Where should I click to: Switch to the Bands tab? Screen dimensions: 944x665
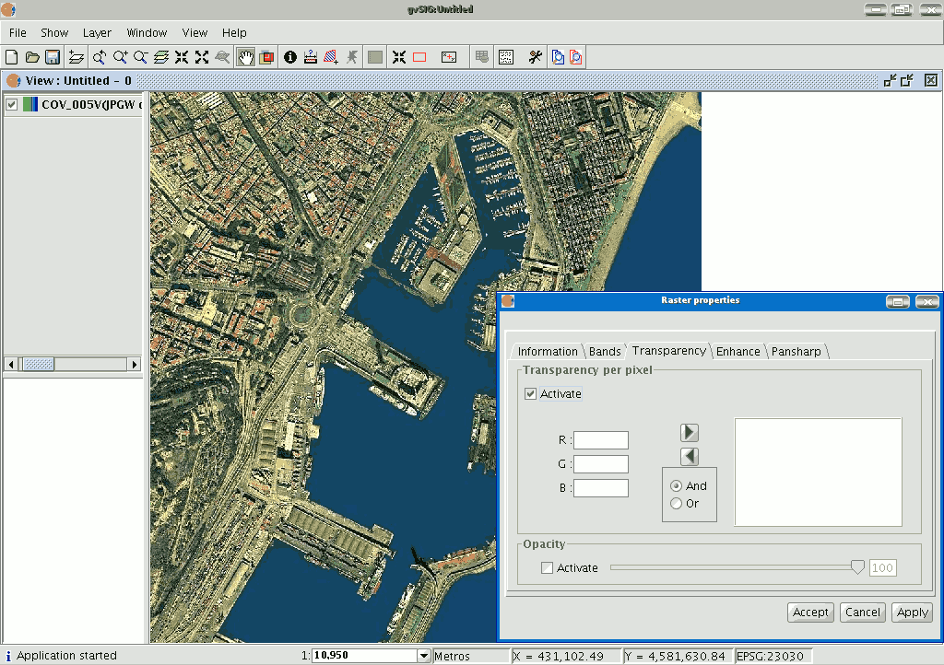pos(605,351)
